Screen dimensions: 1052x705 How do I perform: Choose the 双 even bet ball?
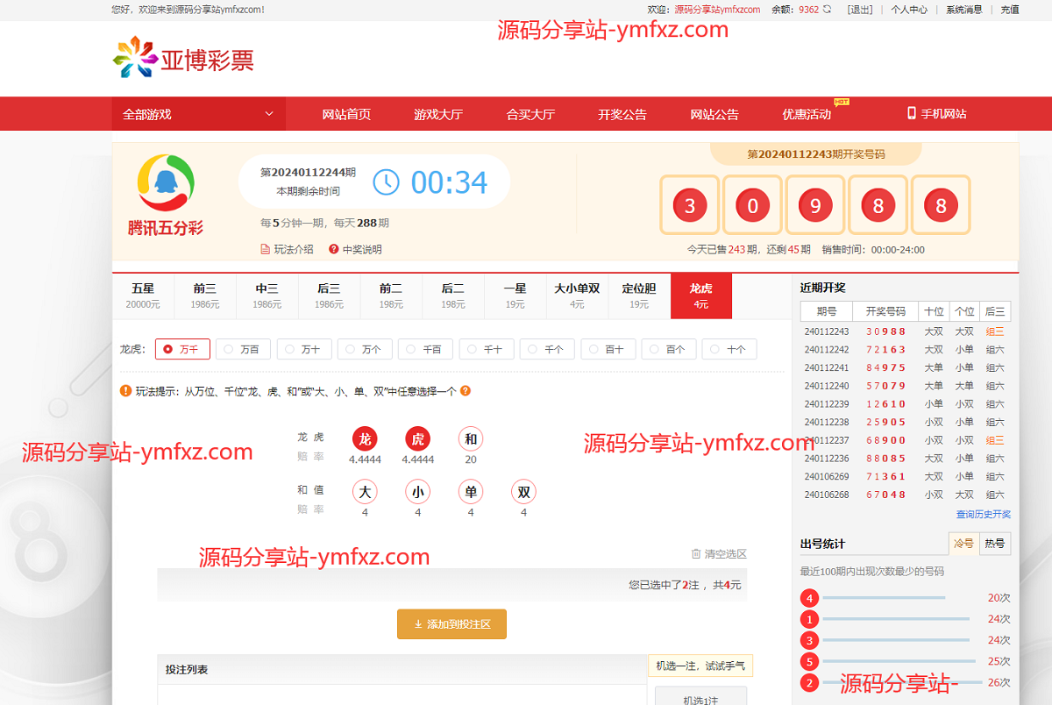(x=523, y=492)
